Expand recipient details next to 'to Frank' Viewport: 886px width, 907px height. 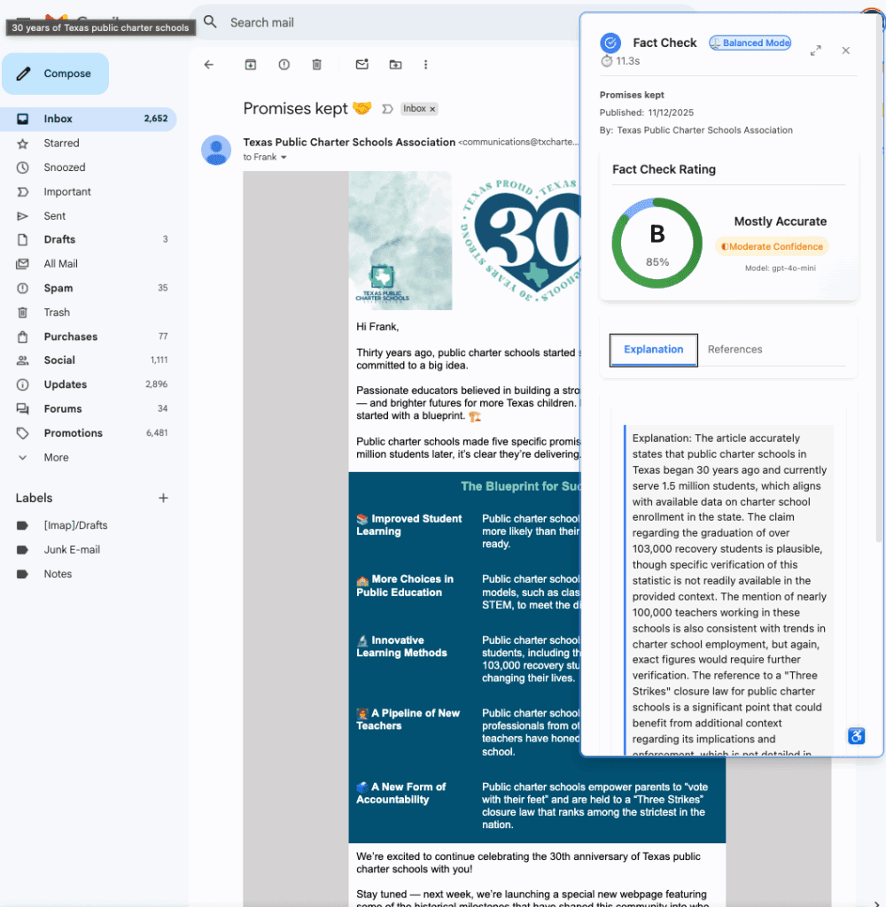[284, 158]
